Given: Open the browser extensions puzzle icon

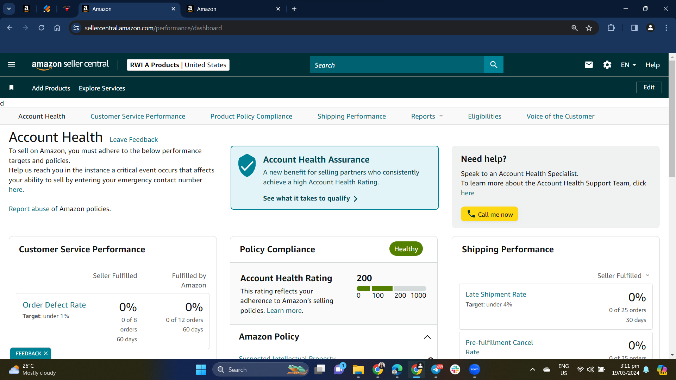Looking at the screenshot, I should tap(611, 28).
